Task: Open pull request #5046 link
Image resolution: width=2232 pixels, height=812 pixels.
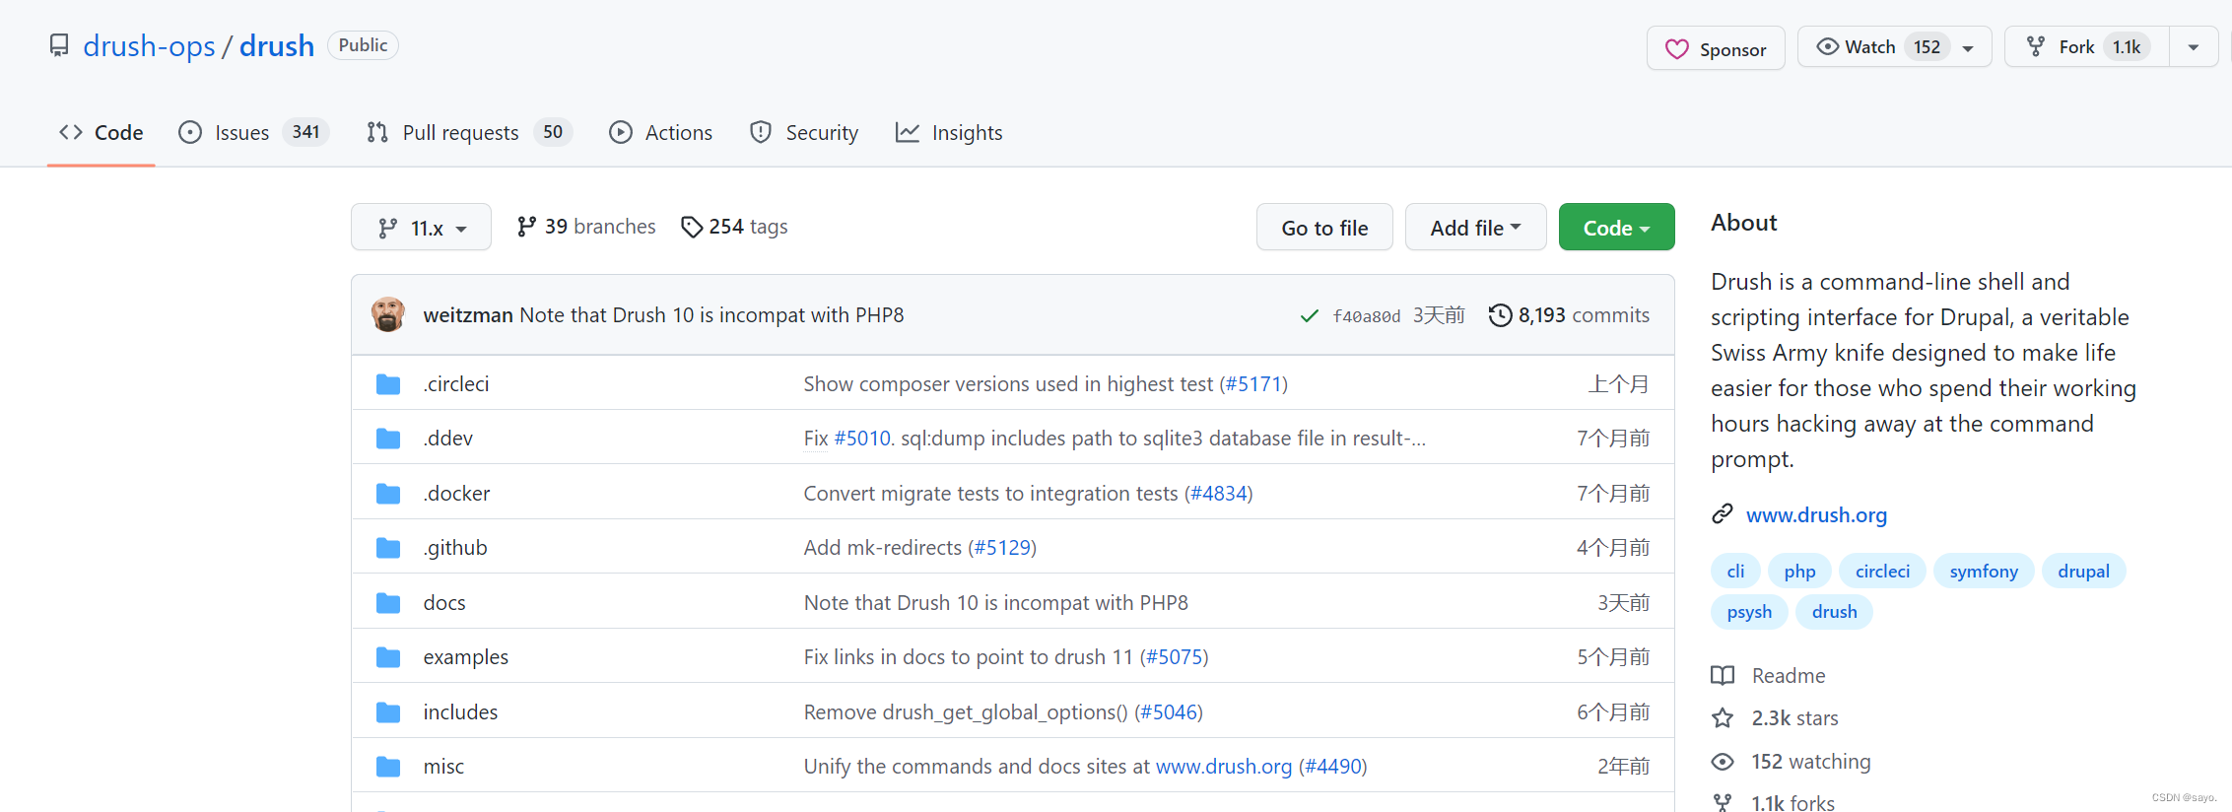Action: [1169, 712]
